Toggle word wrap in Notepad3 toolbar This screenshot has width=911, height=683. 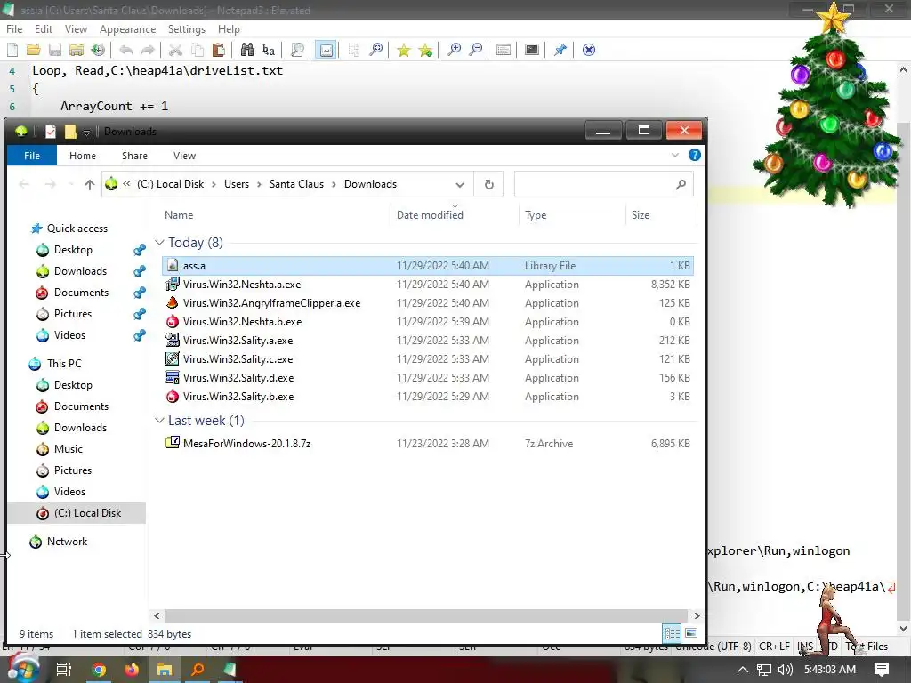326,50
